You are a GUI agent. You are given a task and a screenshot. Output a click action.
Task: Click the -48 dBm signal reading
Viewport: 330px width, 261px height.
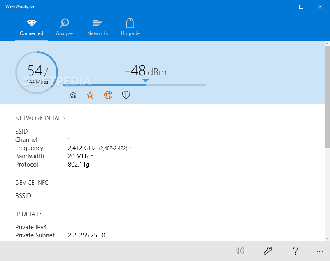[146, 71]
